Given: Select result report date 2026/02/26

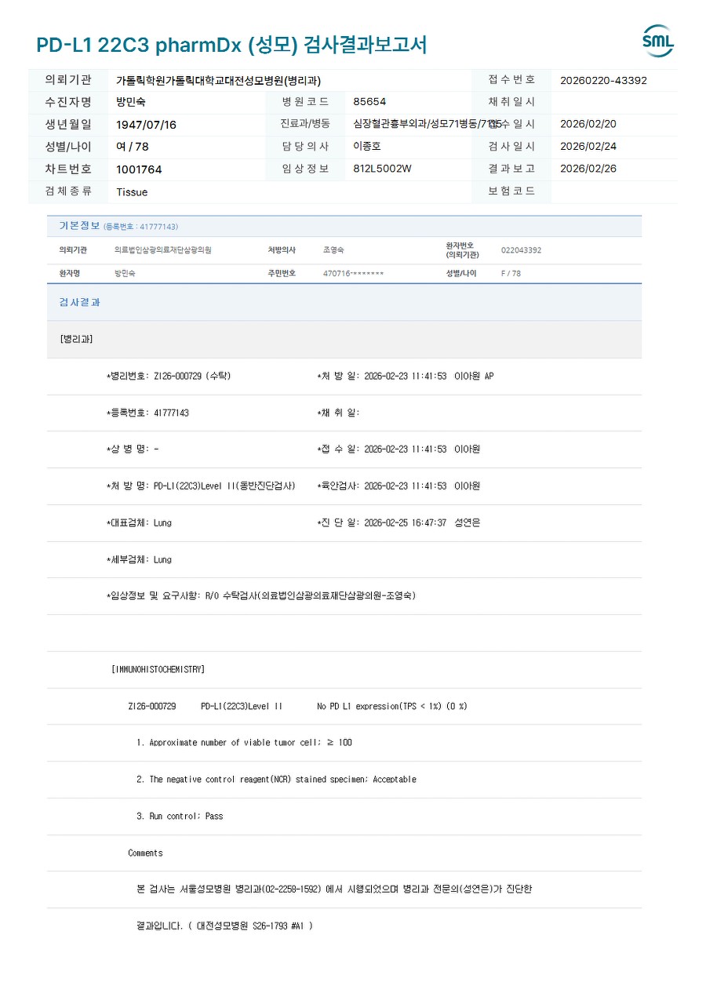Looking at the screenshot, I should click(588, 169).
